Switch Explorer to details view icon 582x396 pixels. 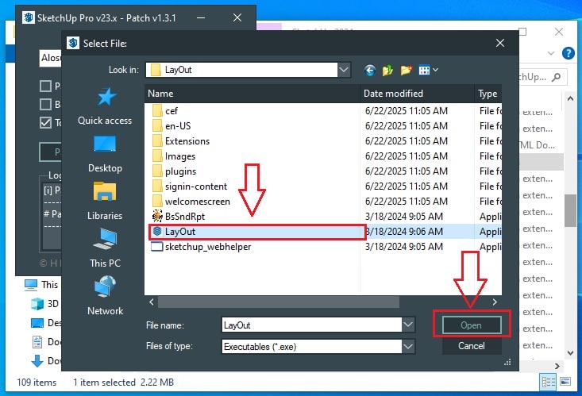[548, 382]
